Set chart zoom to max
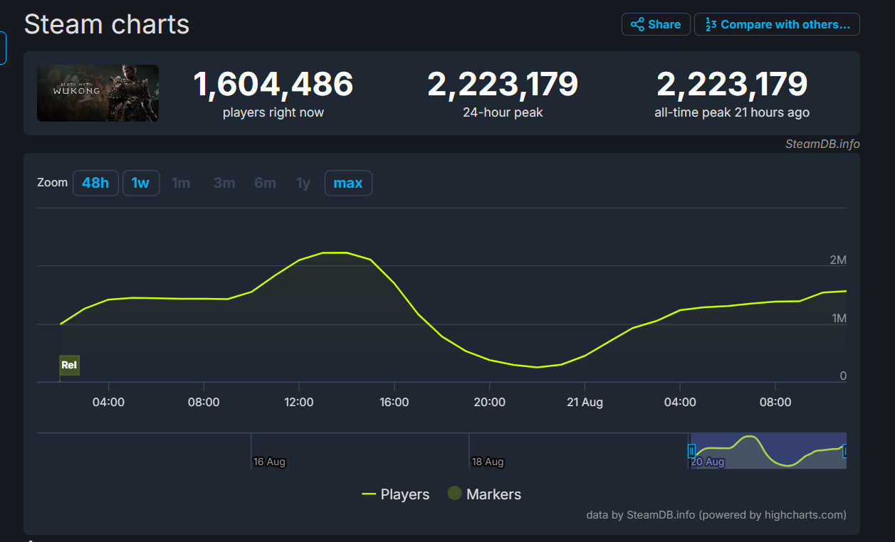 pos(348,183)
